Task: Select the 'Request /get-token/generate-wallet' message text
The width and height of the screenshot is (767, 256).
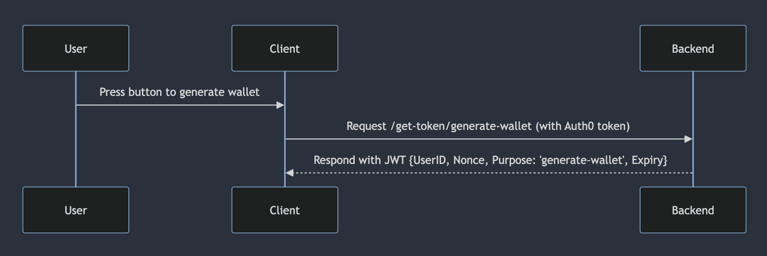Action: pyautogui.click(x=488, y=126)
